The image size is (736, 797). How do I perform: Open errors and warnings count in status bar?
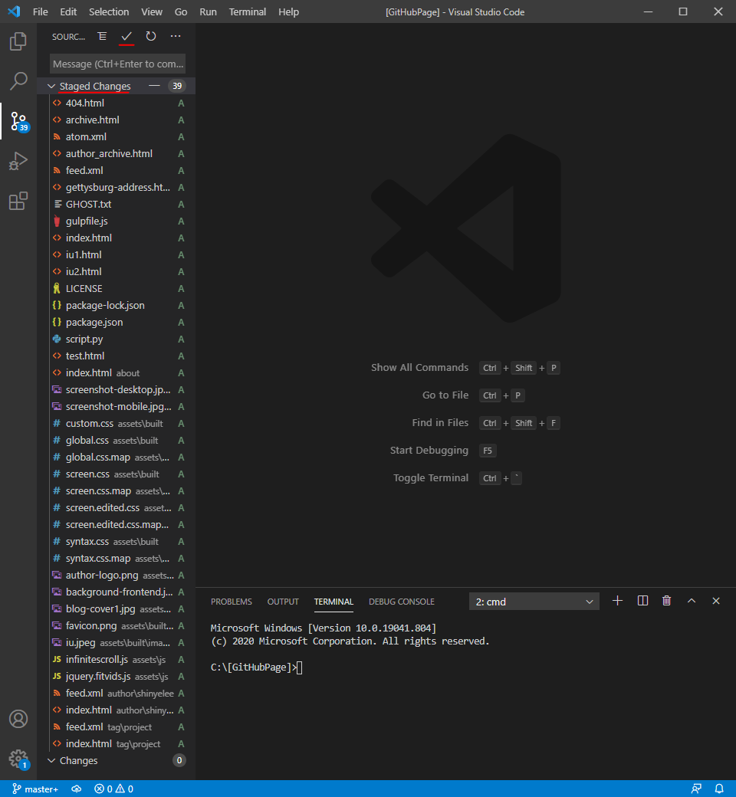(x=114, y=789)
